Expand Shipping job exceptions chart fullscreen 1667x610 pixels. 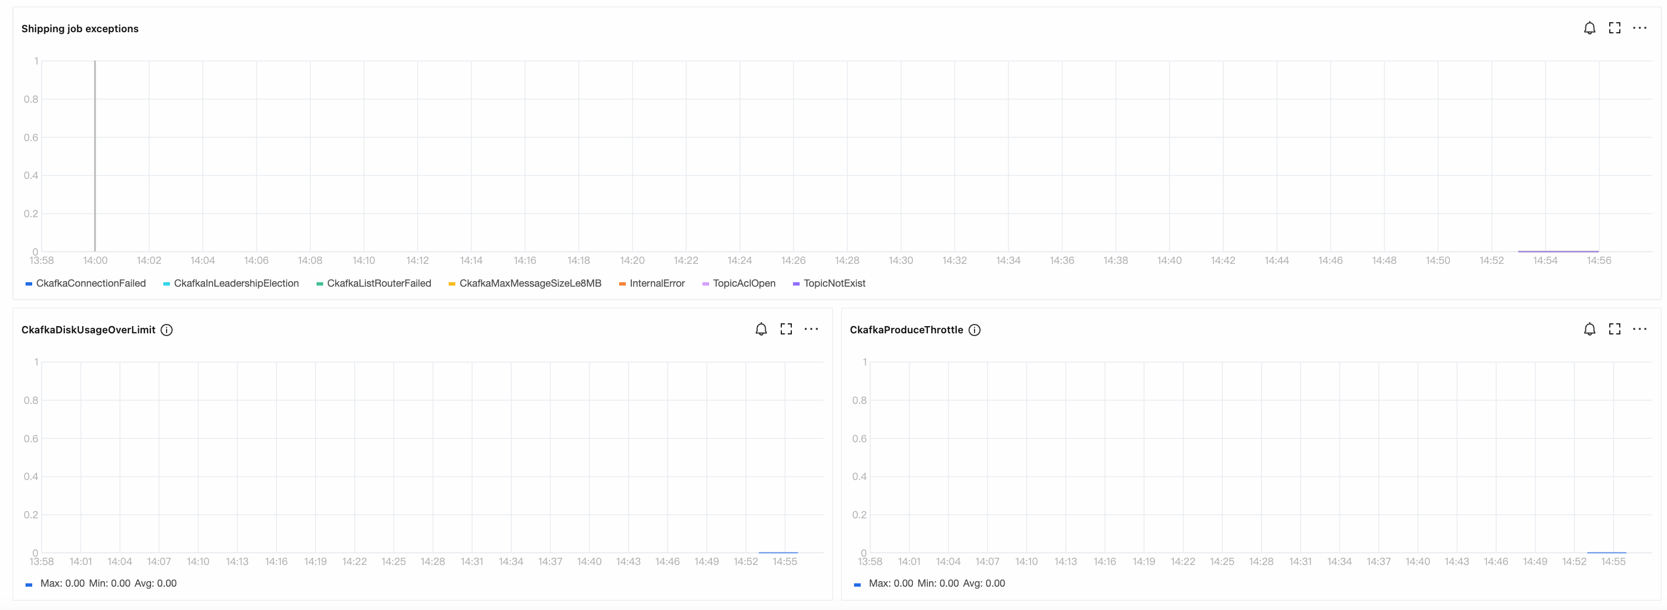(1615, 28)
